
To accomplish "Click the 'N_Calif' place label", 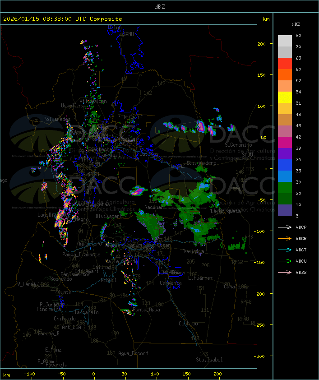I will pos(133,117).
